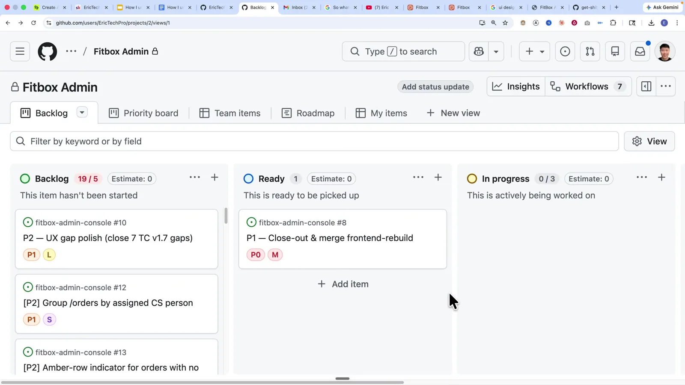Open issue Group /orders by assigned CS person

pyautogui.click(x=108, y=303)
